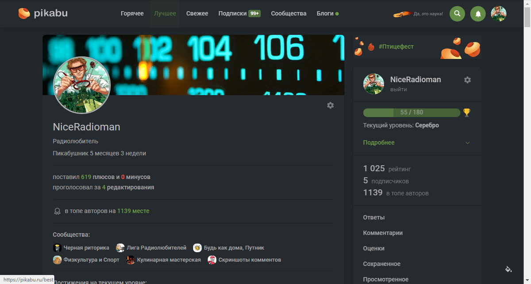Open the Свежее feed tab
The height and width of the screenshot is (284, 531).
click(x=197, y=14)
